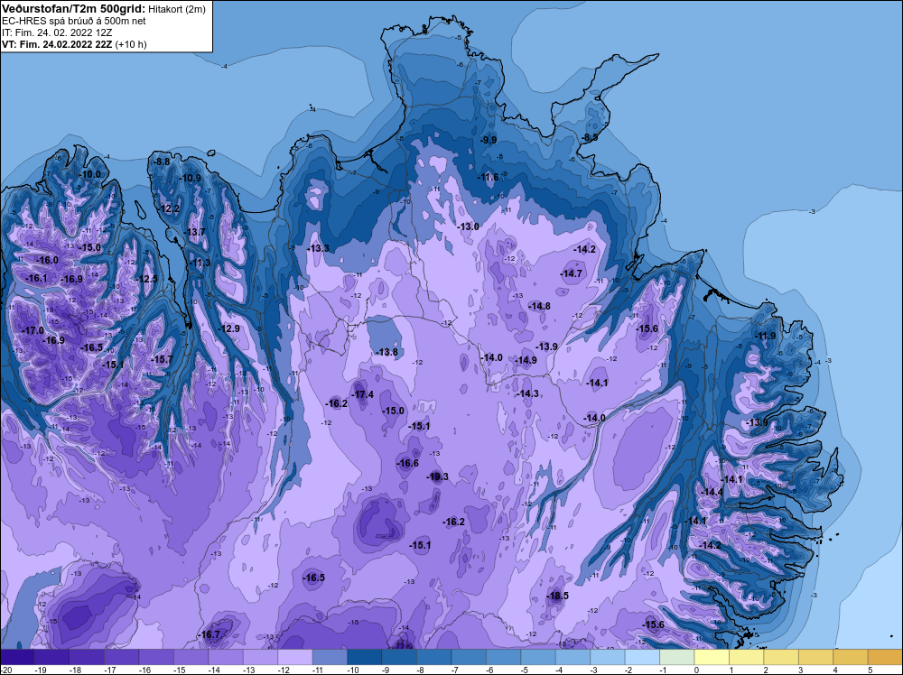Image resolution: width=903 pixels, height=675 pixels.
Task: Select the legend swatch labeled -6
Action: [x=503, y=657]
